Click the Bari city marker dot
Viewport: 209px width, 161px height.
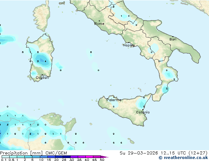(x=173, y=36)
